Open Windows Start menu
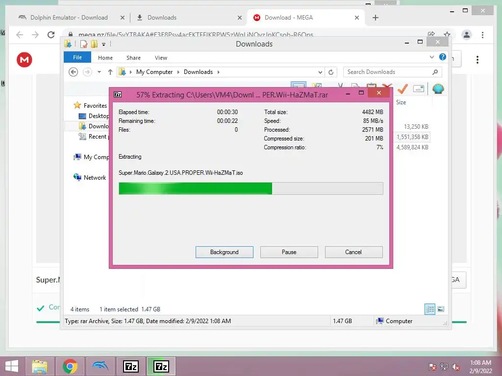The image size is (502, 376). (x=12, y=366)
